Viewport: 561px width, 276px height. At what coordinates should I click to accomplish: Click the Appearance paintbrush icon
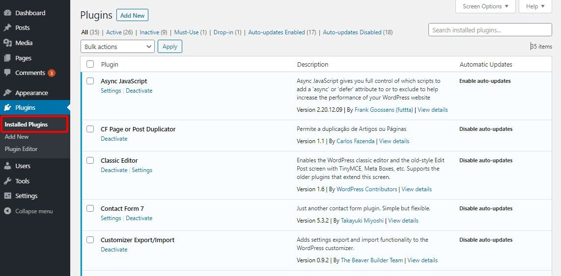pos(7,93)
